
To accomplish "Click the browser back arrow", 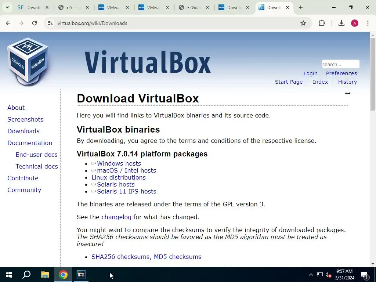I will pos(8,23).
